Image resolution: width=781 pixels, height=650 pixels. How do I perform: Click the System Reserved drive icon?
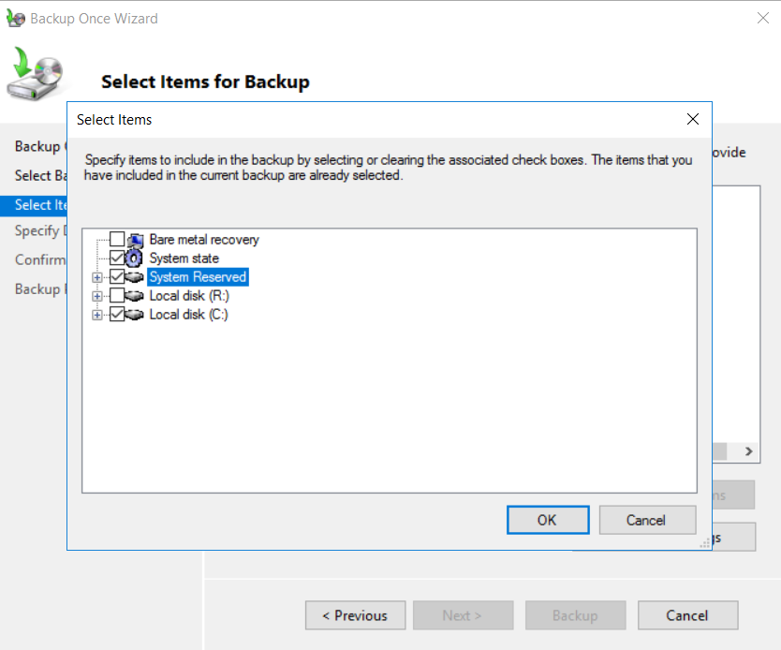pos(134,277)
